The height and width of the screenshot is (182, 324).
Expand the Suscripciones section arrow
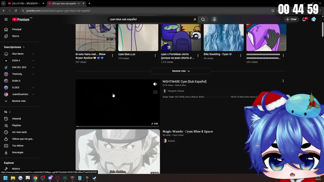24,47
